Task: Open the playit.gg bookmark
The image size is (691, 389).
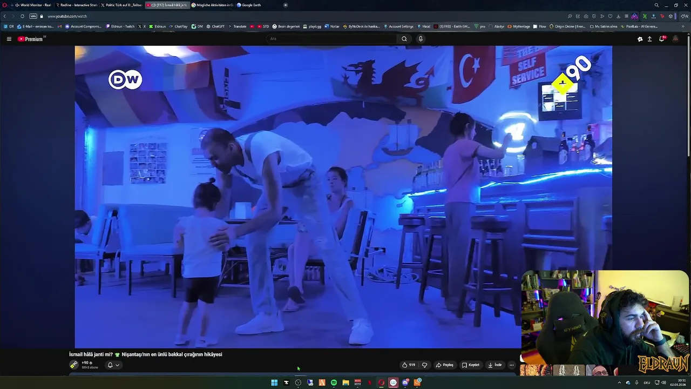Action: pyautogui.click(x=312, y=26)
